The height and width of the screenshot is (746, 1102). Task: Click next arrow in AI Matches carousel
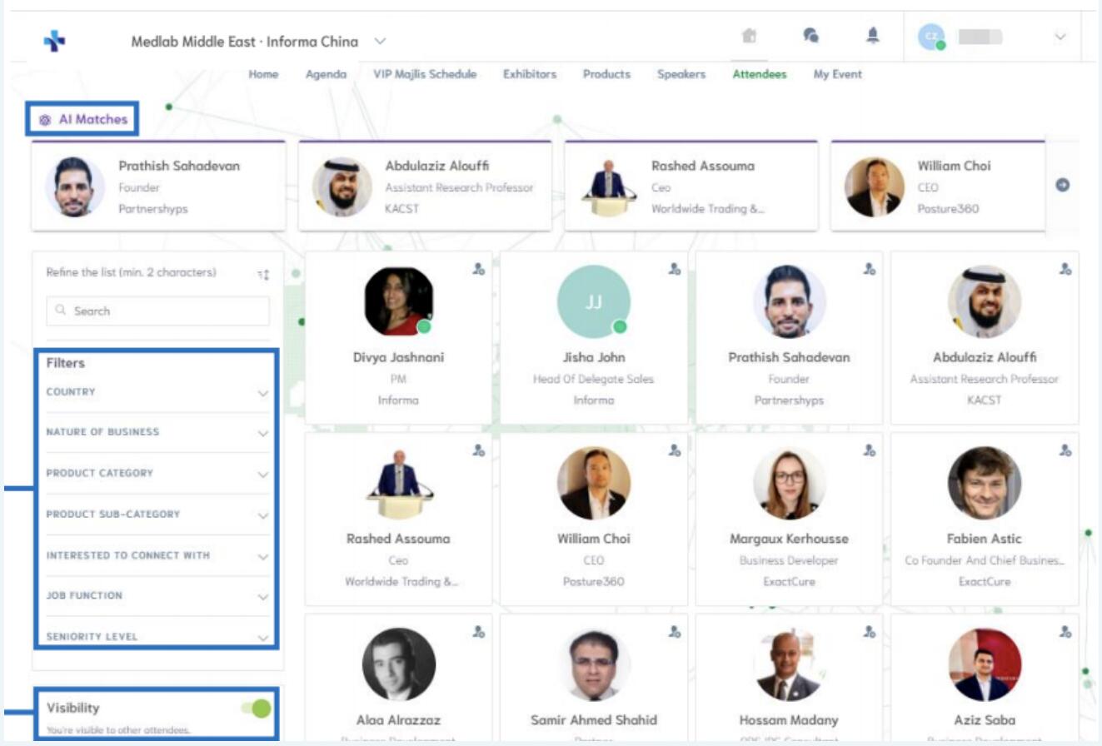(1062, 185)
